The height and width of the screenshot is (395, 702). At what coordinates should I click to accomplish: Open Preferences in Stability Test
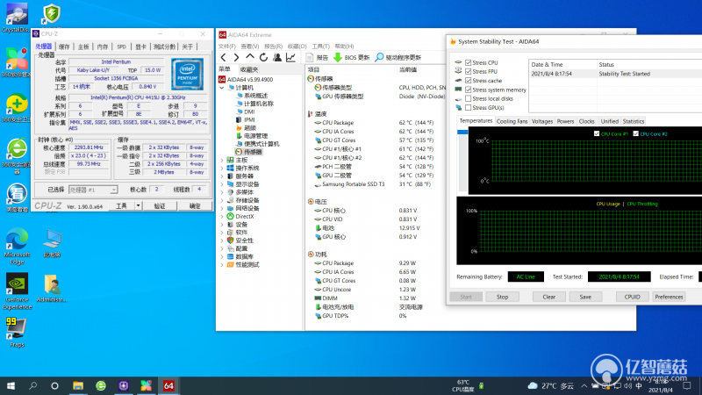coord(669,297)
